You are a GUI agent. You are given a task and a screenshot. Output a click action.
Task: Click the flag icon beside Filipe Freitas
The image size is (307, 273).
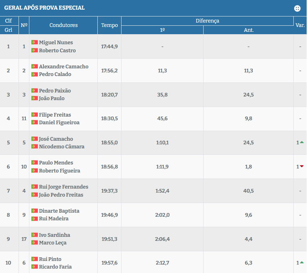(x=35, y=115)
